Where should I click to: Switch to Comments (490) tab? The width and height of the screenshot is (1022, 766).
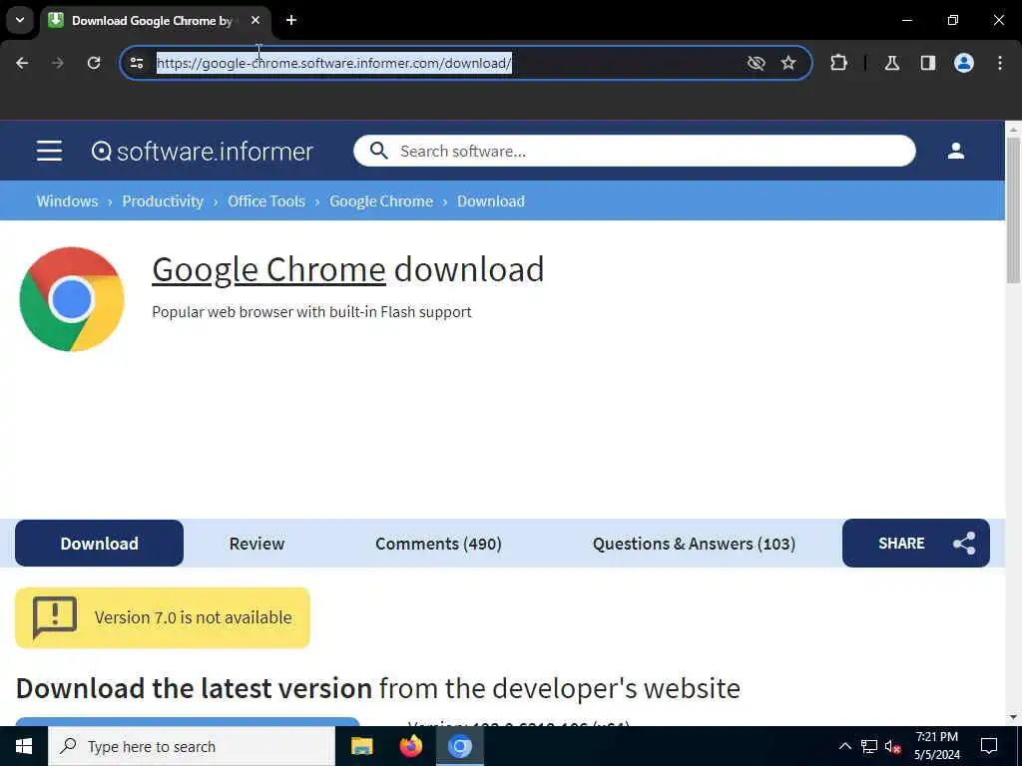[x=439, y=544]
